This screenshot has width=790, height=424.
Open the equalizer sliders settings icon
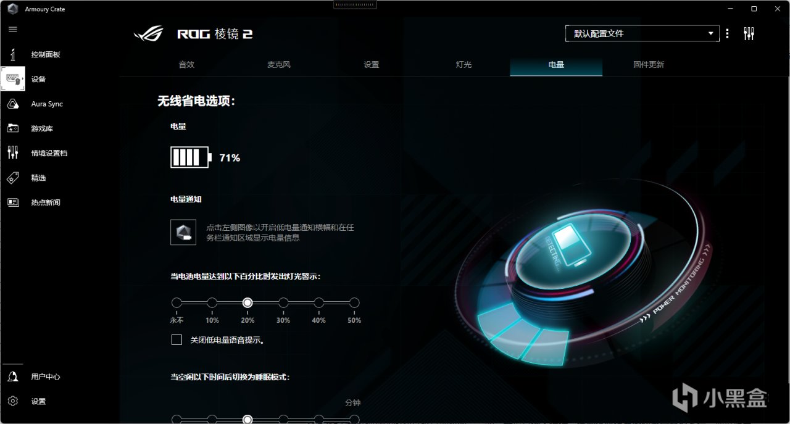click(749, 33)
